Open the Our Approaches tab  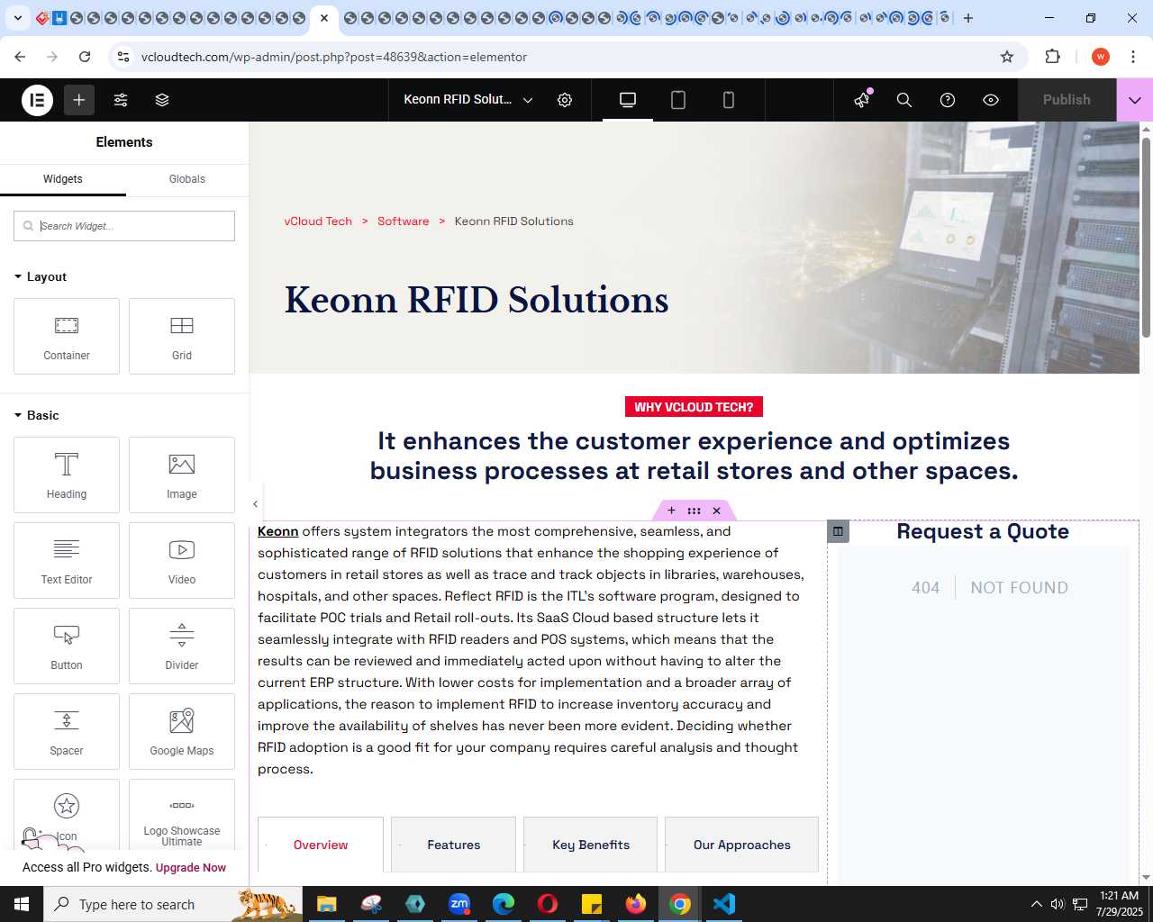pyautogui.click(x=742, y=845)
